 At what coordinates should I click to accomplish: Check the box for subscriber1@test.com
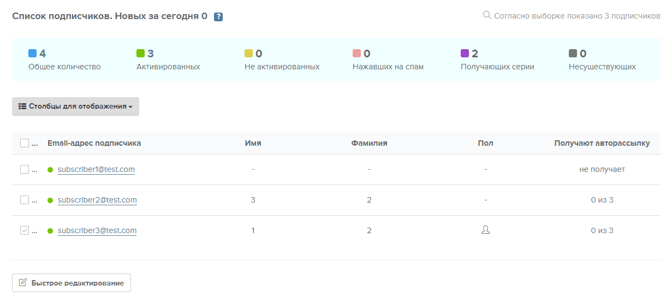pos(25,169)
